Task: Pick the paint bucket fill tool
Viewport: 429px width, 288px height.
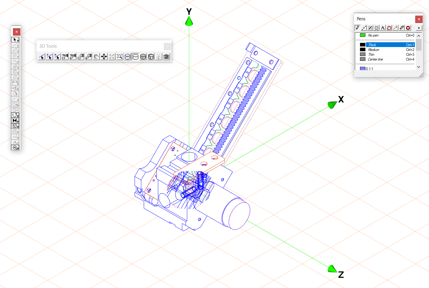Action: coord(14,94)
